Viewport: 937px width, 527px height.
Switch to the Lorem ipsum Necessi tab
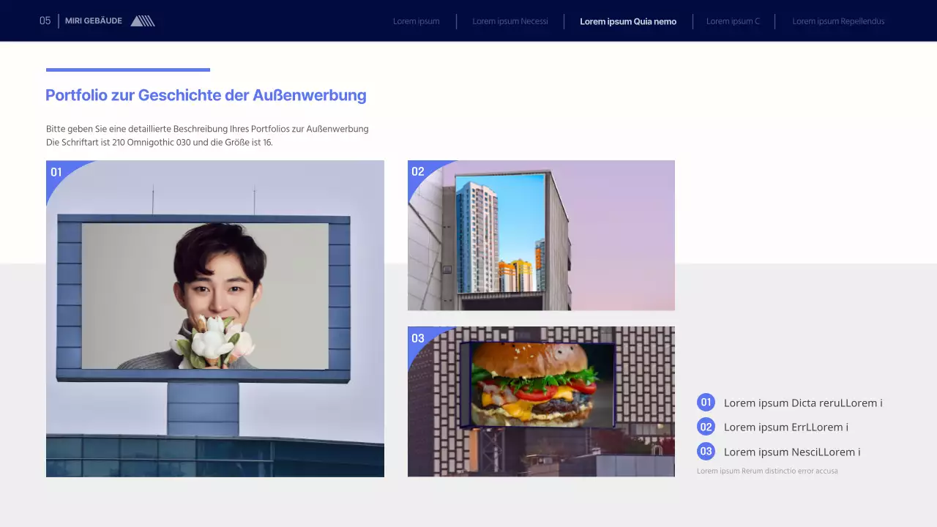510,21
